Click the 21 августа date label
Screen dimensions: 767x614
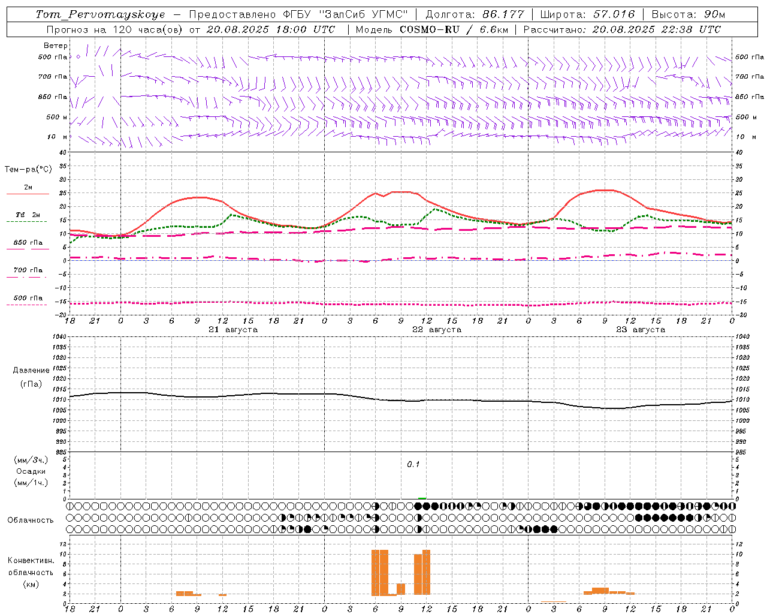(233, 330)
